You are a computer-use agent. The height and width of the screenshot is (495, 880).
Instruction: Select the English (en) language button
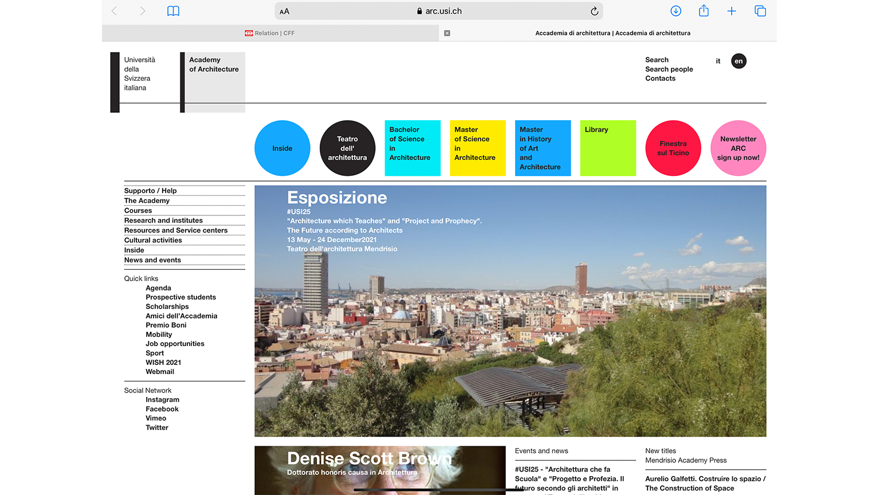click(x=738, y=61)
